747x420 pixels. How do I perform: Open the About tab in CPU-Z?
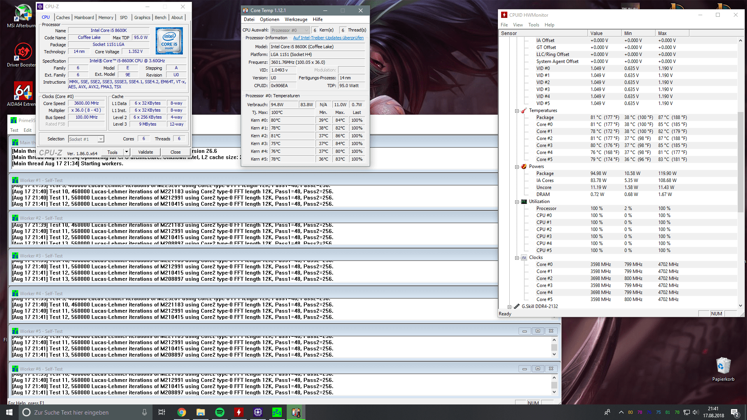pyautogui.click(x=177, y=17)
